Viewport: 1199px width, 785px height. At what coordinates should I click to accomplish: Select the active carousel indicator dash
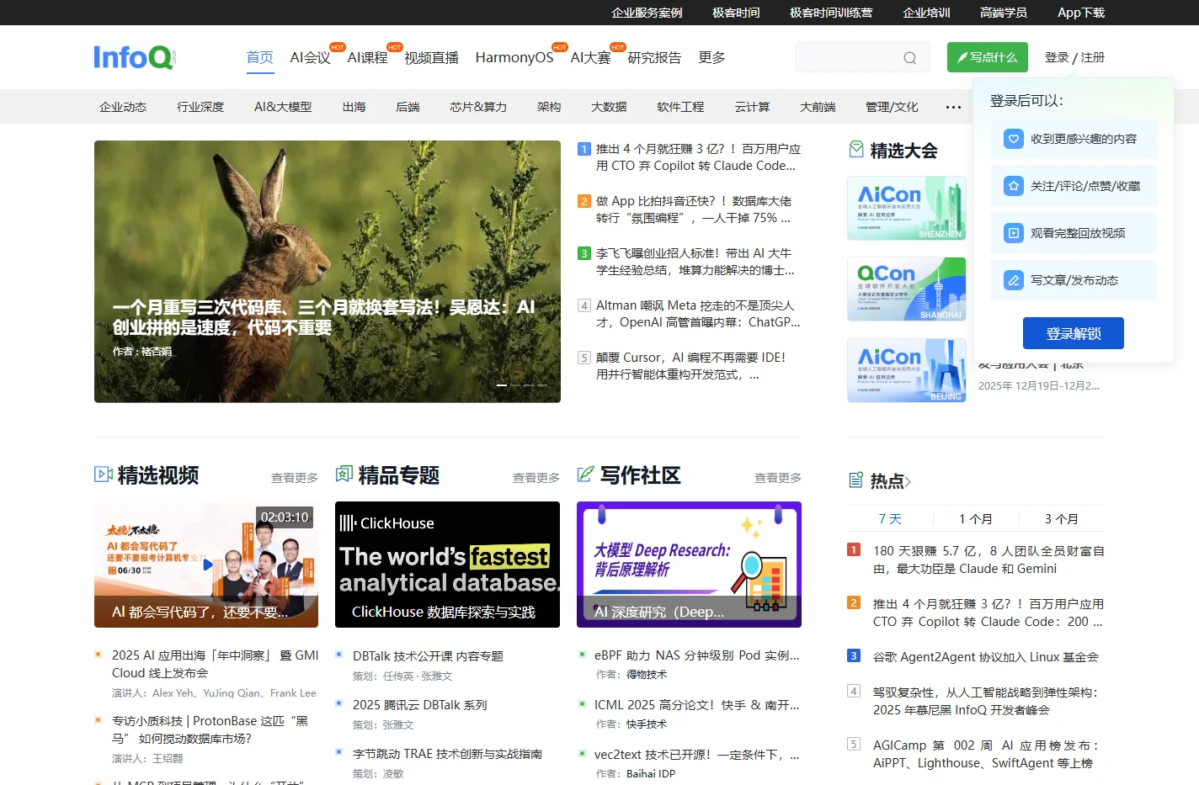click(x=502, y=385)
